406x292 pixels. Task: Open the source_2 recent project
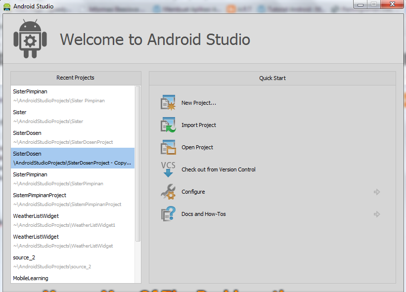click(73, 262)
